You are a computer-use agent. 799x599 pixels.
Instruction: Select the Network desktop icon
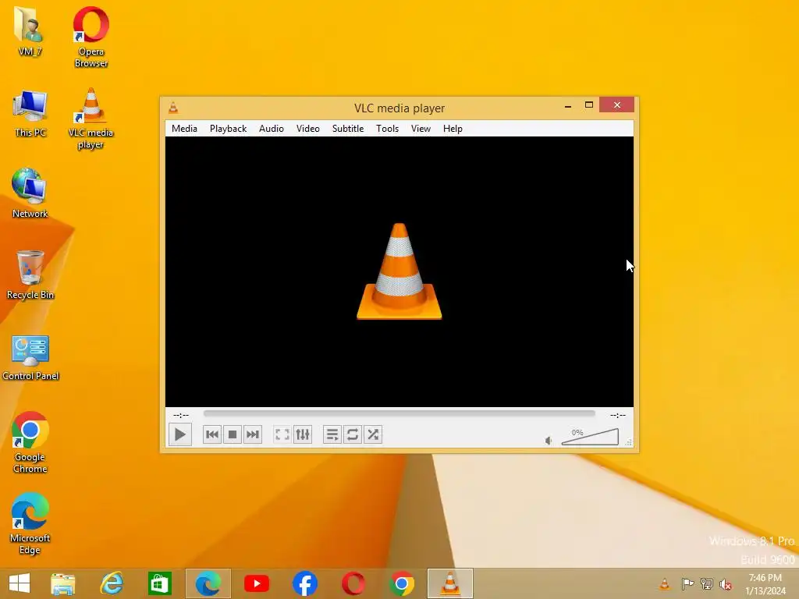point(30,193)
